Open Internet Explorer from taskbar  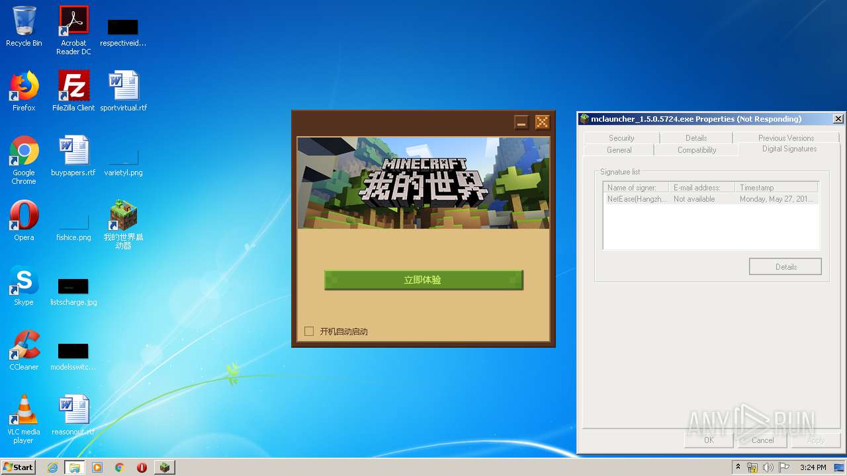[52, 467]
